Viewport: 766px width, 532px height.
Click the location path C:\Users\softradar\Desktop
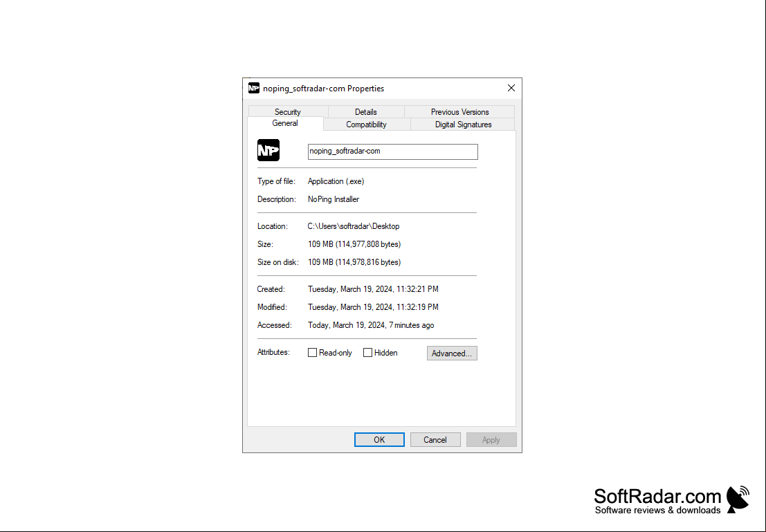coord(354,226)
